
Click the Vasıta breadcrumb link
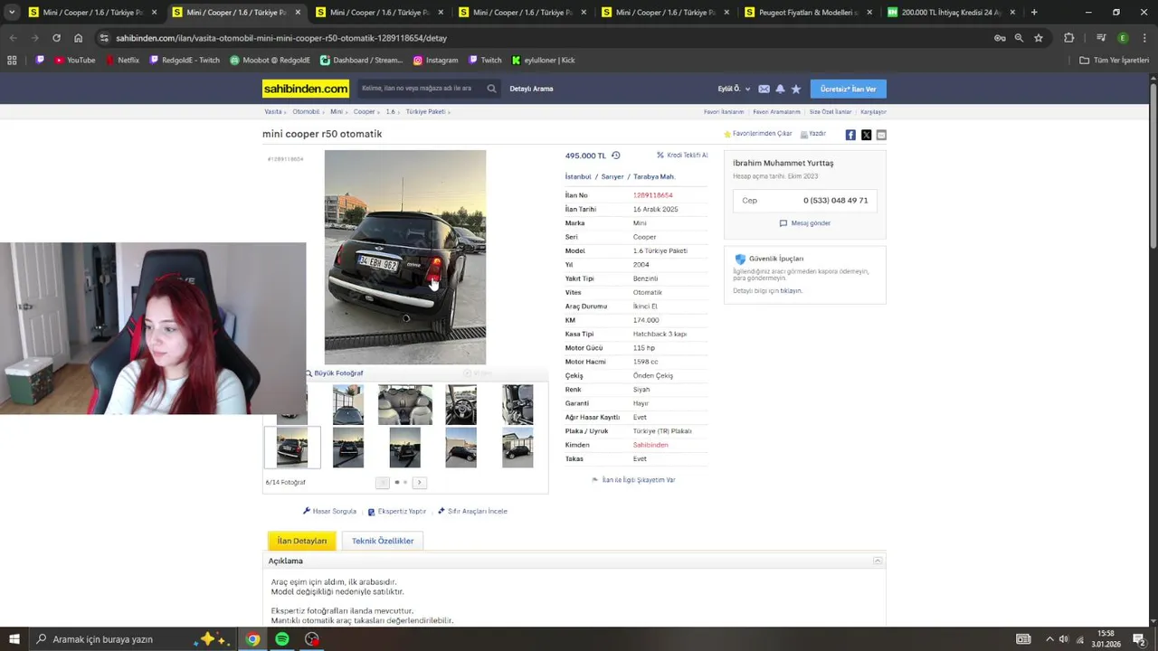point(273,112)
